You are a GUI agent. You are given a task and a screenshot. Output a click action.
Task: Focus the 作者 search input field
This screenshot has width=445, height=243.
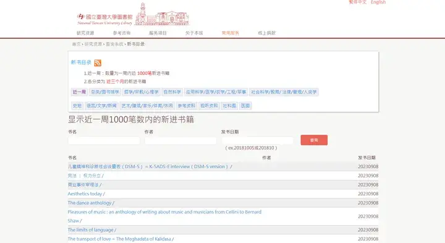tap(180, 140)
